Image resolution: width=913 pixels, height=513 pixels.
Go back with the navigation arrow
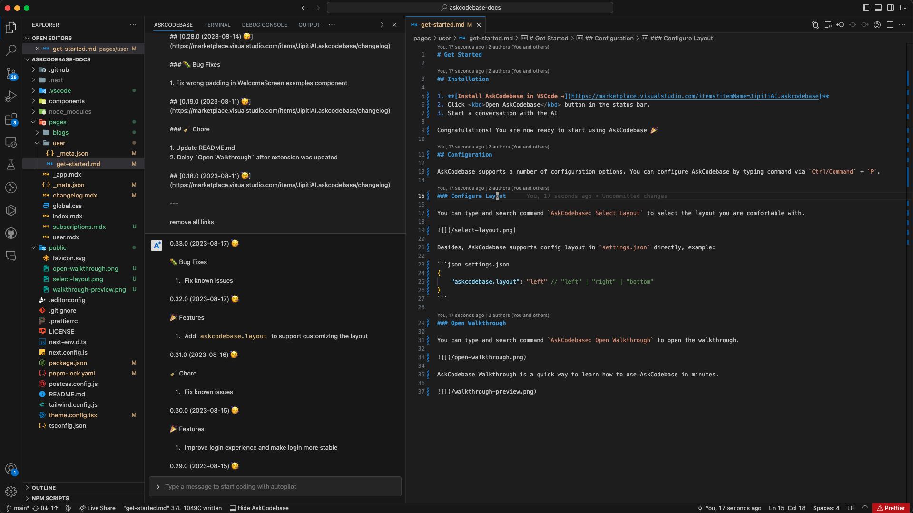point(304,8)
